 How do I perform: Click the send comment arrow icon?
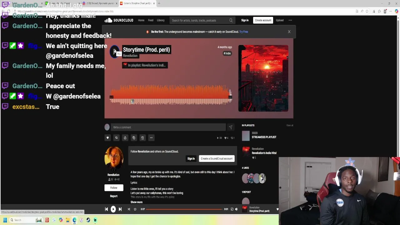pos(231,127)
